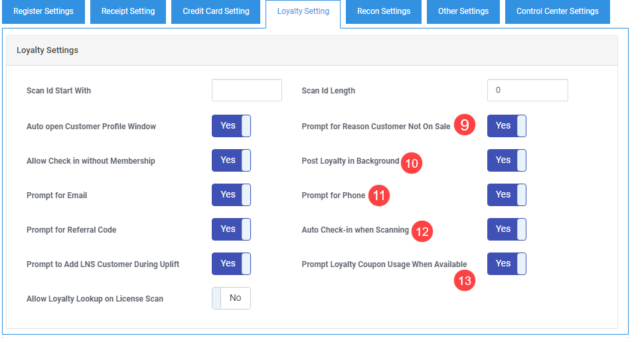Click the red number 10 marker
The width and height of the screenshot is (630, 338).
412,163
